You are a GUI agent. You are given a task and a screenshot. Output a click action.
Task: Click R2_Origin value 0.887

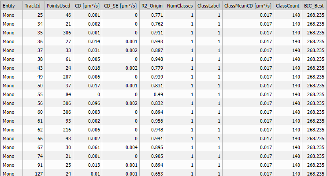point(157,50)
